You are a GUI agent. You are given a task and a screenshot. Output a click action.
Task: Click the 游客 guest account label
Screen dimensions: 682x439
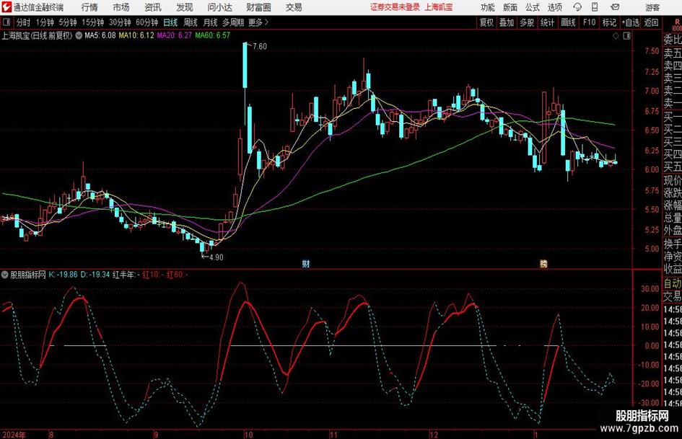coord(652,7)
